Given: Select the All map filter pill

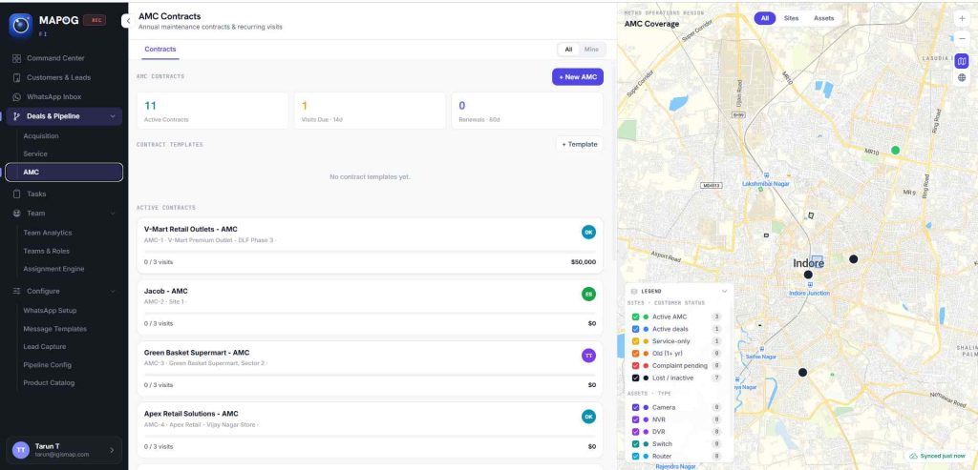Looking at the screenshot, I should click(x=765, y=19).
